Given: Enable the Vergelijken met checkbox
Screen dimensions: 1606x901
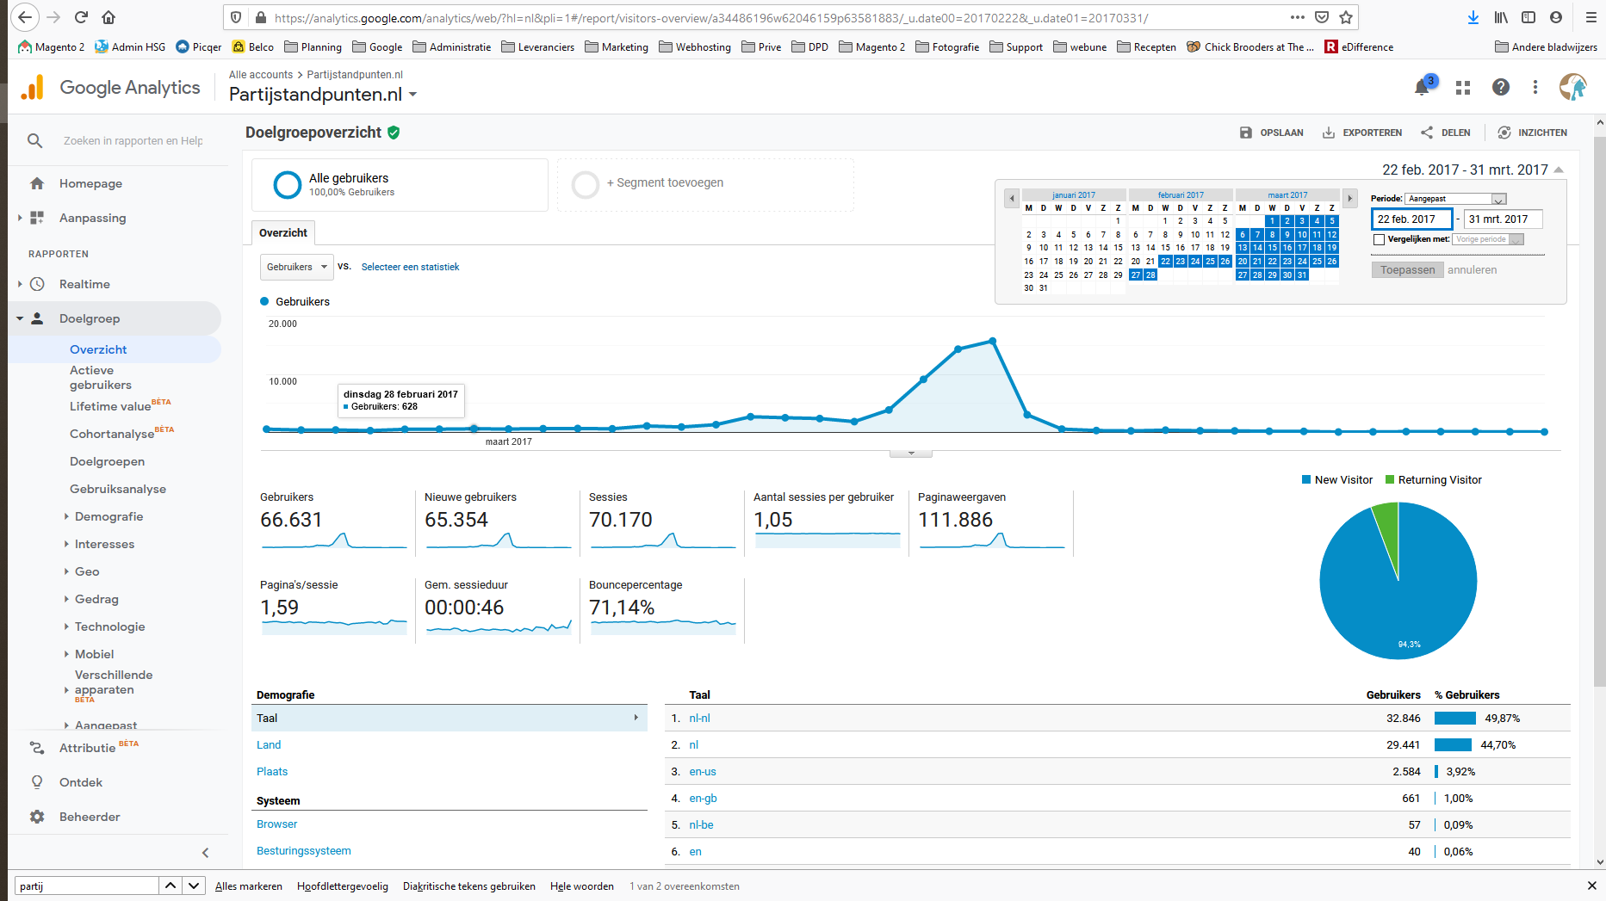Looking at the screenshot, I should [1379, 239].
